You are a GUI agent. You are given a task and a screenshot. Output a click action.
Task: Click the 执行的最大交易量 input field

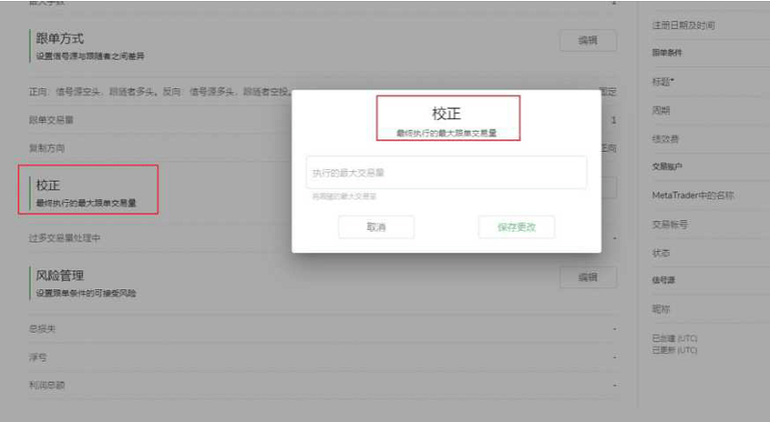point(446,172)
